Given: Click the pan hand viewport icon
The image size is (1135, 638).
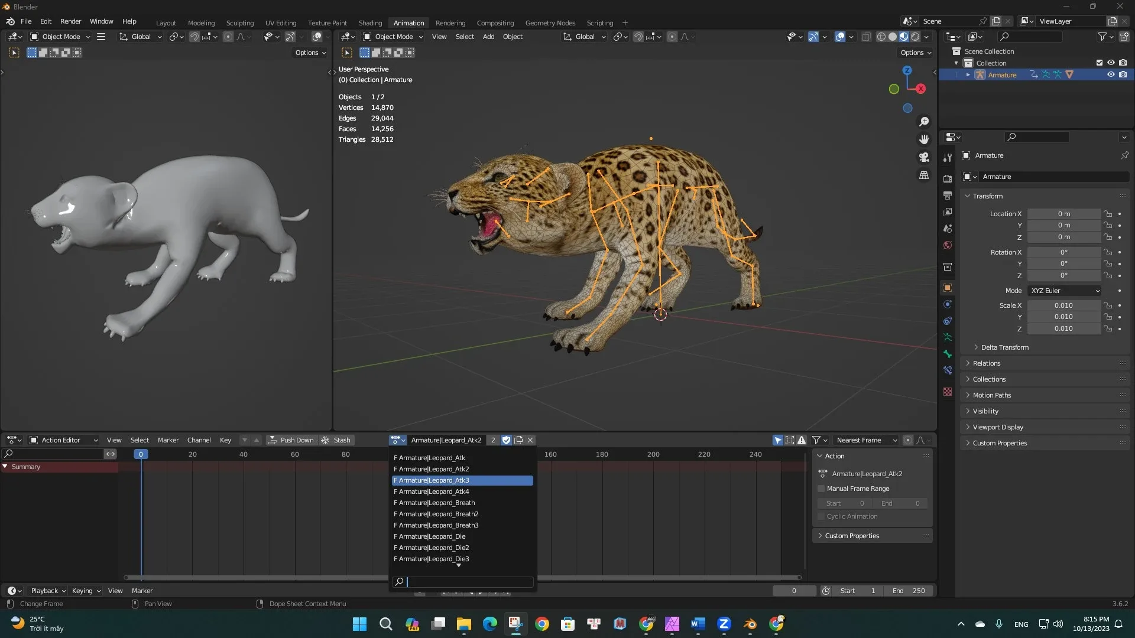Looking at the screenshot, I should (x=924, y=139).
